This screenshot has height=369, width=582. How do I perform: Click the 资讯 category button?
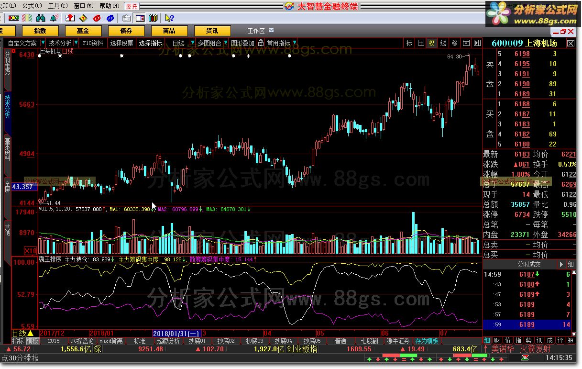click(212, 31)
